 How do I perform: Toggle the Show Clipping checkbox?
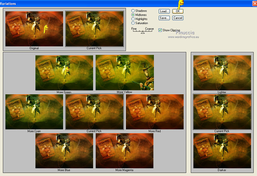[x=160, y=30]
